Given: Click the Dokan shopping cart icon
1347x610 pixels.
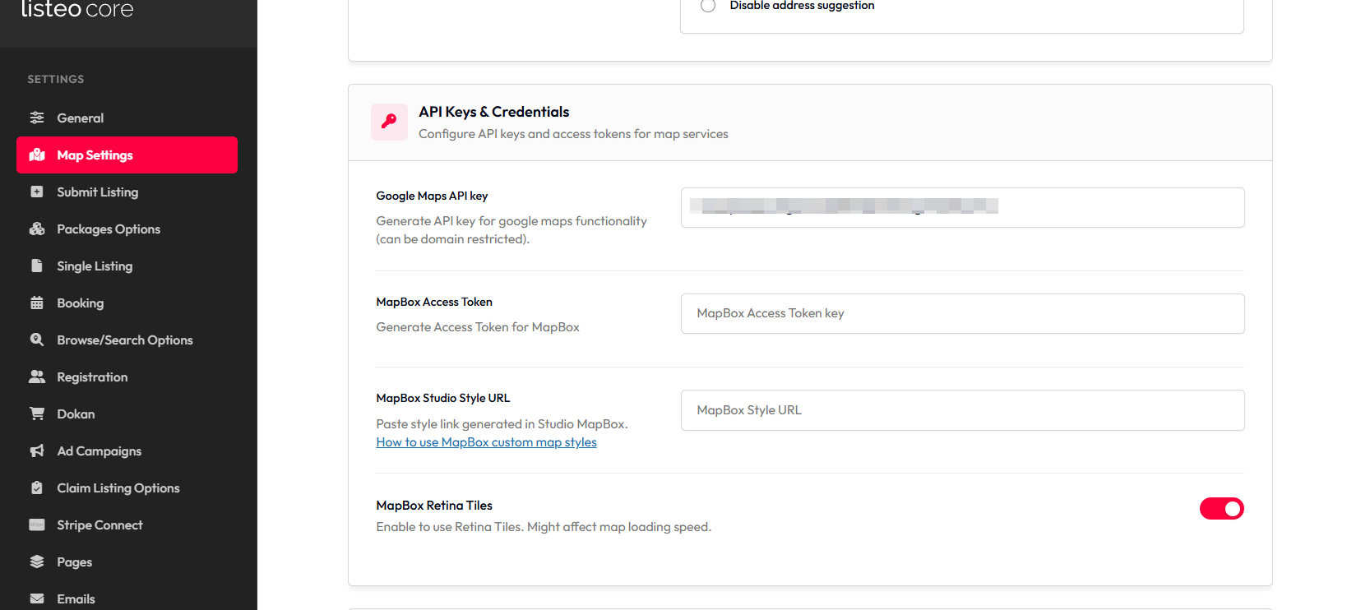Looking at the screenshot, I should point(37,414).
